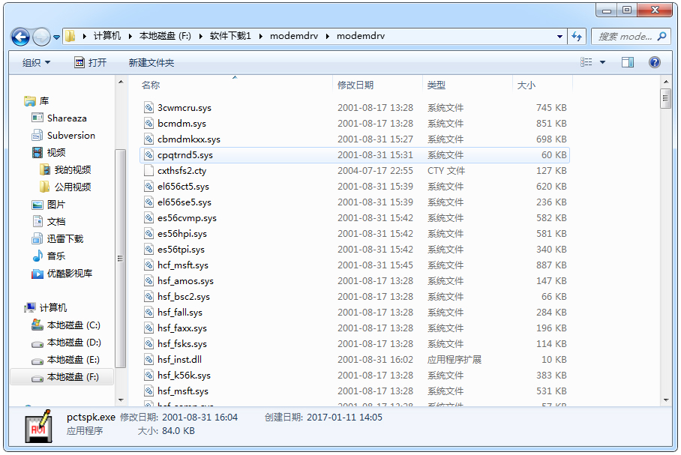Click the Back navigation arrow button

point(21,36)
